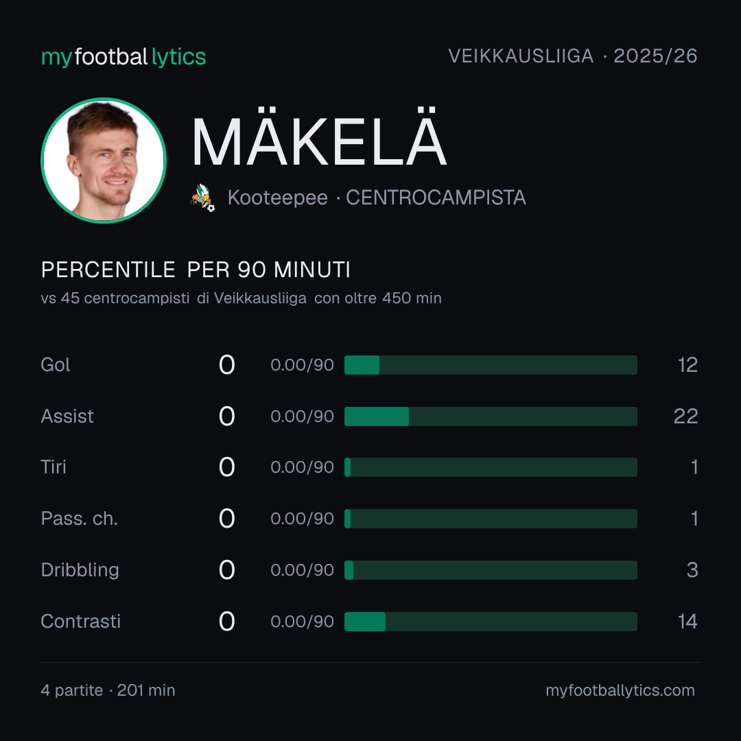Select the Dribbling percentile bar
The height and width of the screenshot is (741, 741).
pos(491,570)
